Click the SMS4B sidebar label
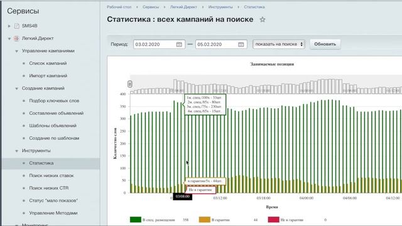Screen dimensions: 402x226 click(x=30, y=26)
